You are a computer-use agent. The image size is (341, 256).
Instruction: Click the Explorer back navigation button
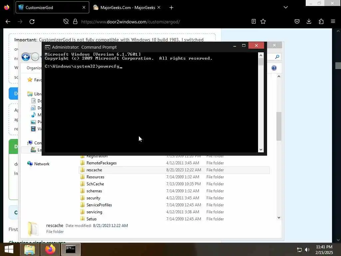coord(26,57)
